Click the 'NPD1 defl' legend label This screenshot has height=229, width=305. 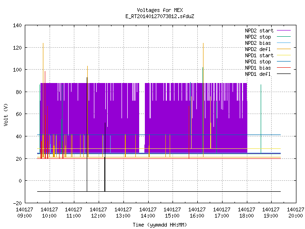tap(258, 74)
